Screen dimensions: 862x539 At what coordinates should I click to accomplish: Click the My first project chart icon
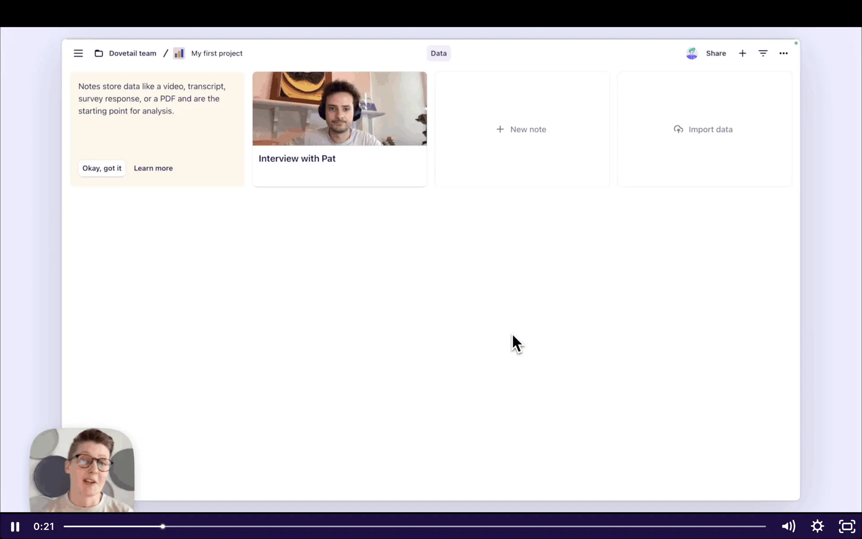[179, 53]
